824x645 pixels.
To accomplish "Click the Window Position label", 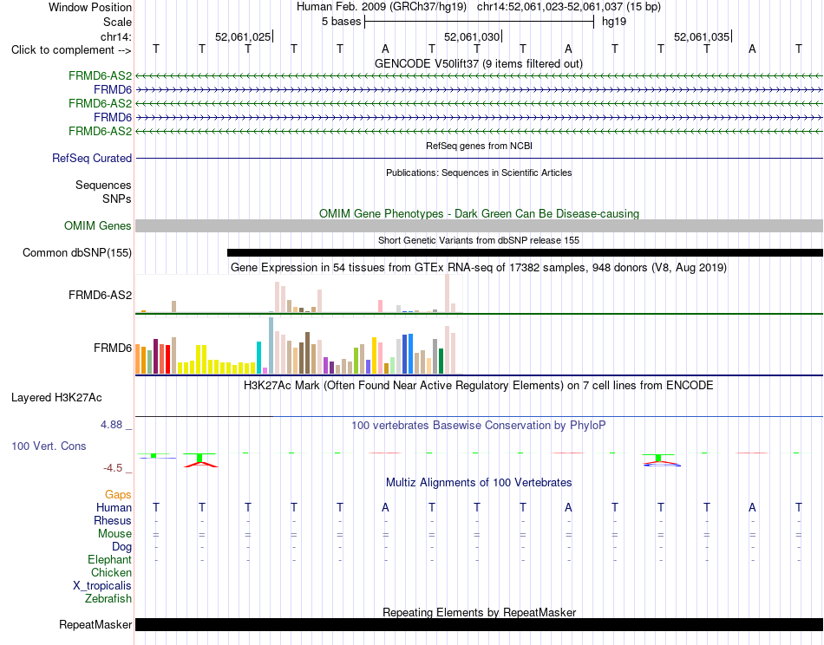I will coord(90,7).
